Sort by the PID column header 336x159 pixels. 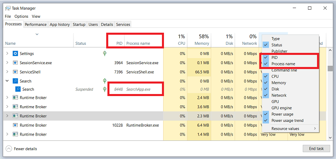pos(120,44)
